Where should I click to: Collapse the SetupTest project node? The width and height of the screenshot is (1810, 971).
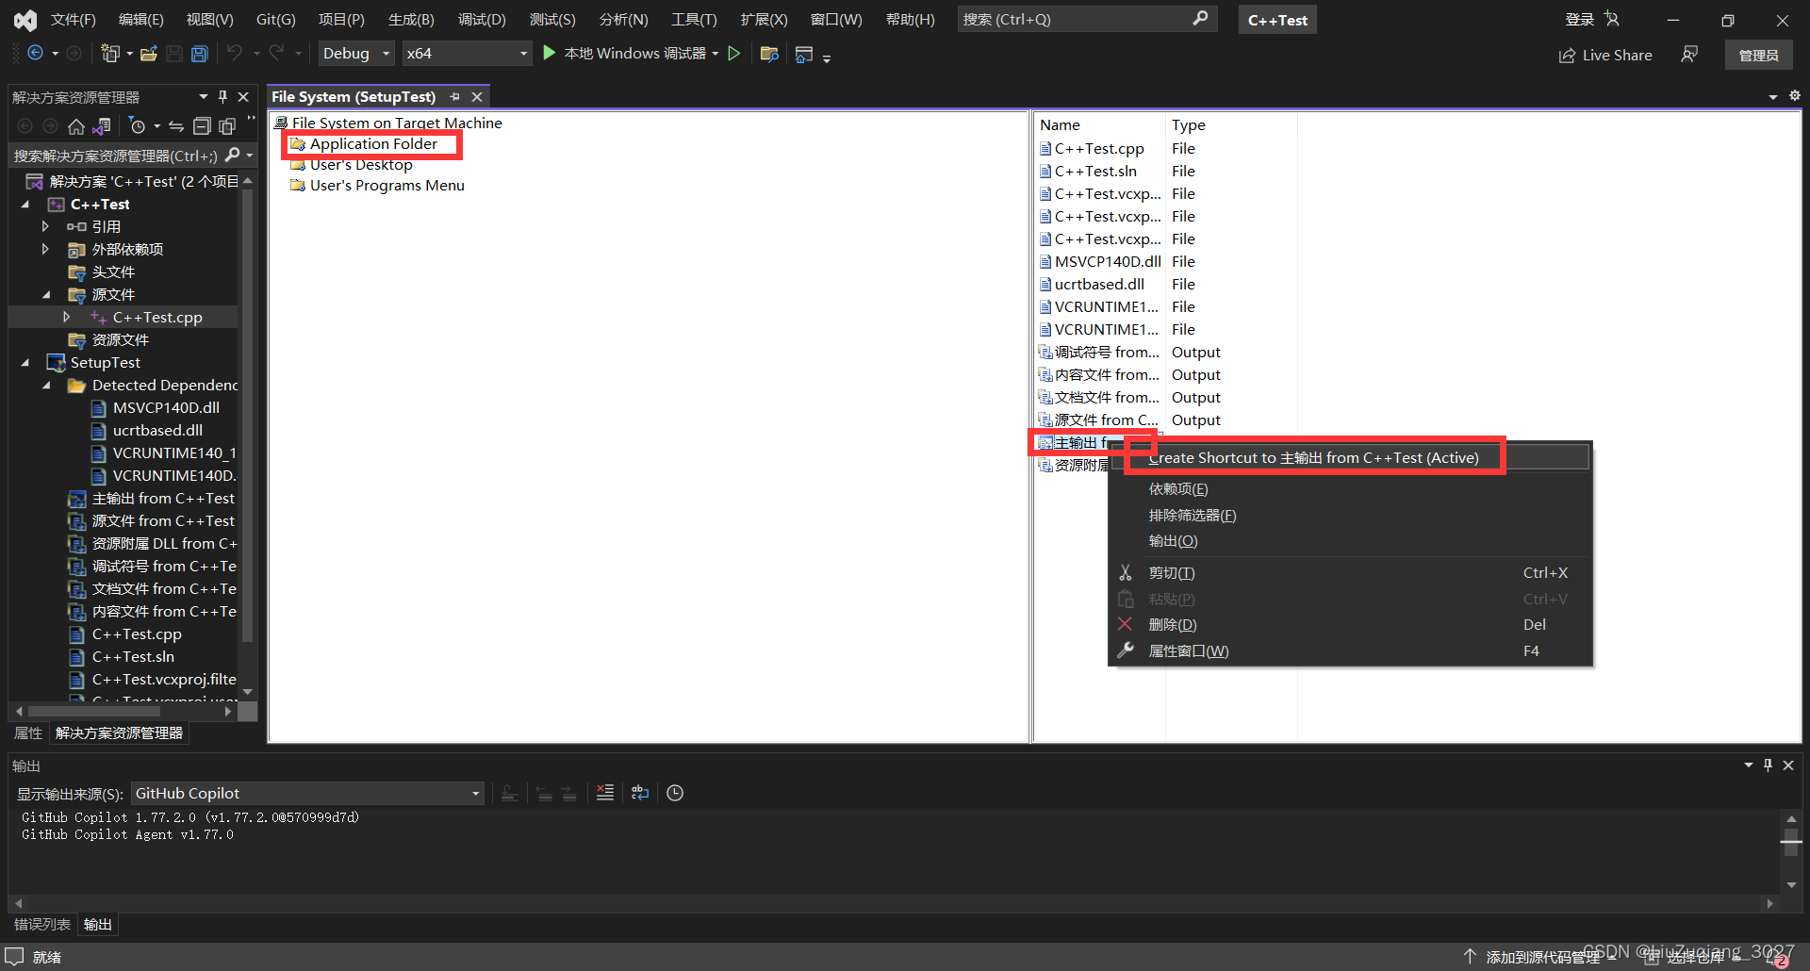click(x=25, y=362)
